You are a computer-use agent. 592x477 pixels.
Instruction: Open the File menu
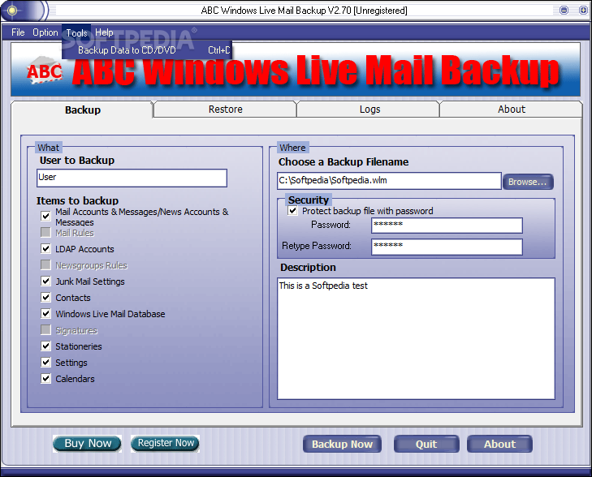(18, 32)
